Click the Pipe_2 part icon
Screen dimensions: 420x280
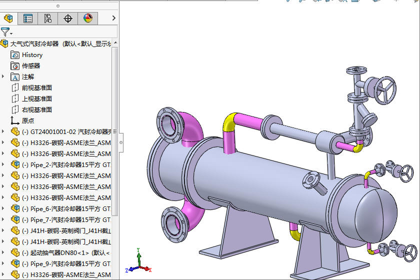[x=15, y=165]
